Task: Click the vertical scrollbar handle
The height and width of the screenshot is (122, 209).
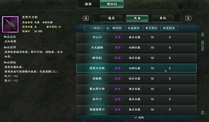Action: [203, 46]
